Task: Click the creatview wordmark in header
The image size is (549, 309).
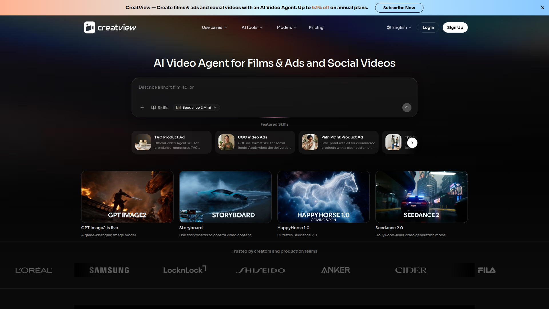Action: pos(117,28)
